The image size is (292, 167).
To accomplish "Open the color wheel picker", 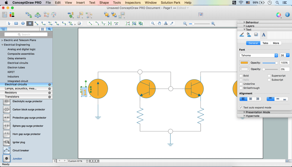I will (278, 15).
